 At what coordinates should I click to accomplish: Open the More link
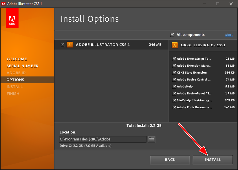click(x=229, y=35)
